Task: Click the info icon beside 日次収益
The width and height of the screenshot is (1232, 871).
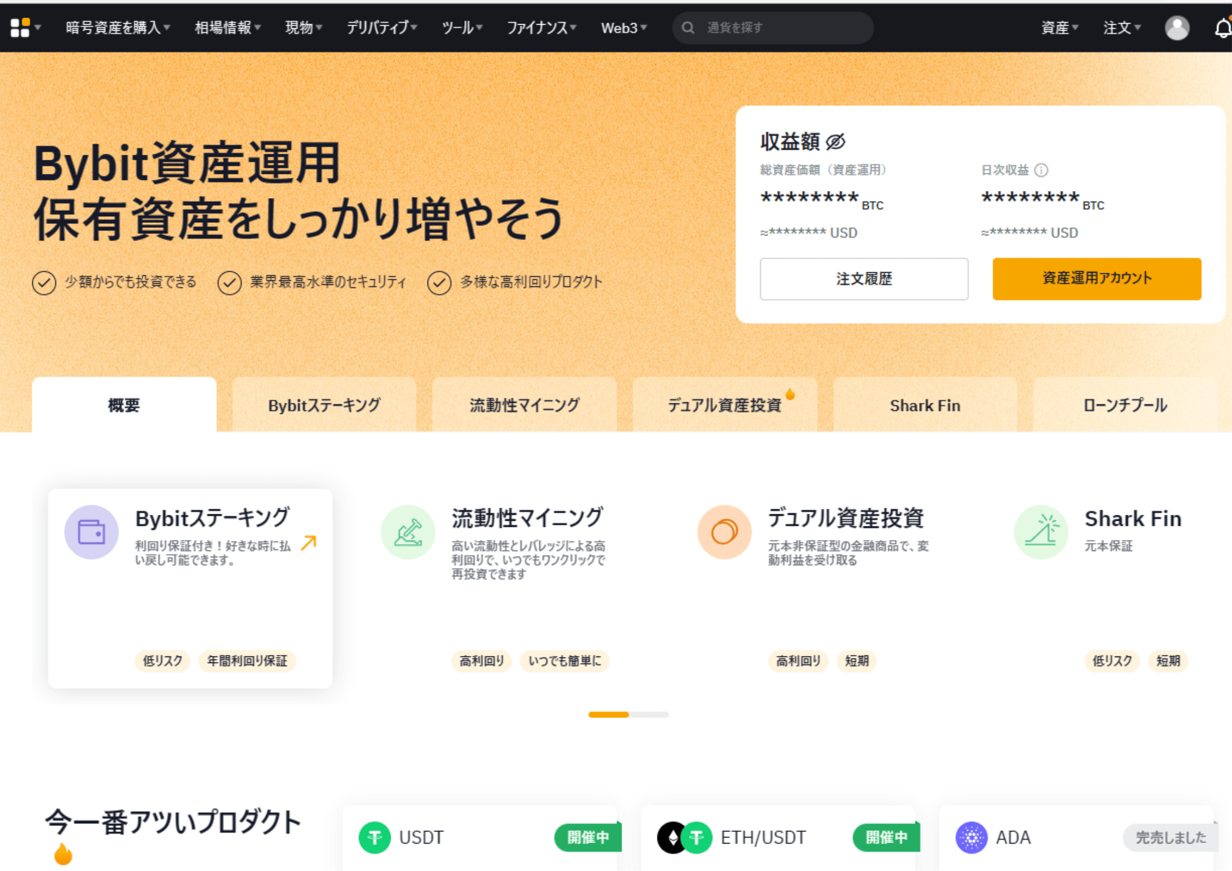Action: [x=1041, y=170]
